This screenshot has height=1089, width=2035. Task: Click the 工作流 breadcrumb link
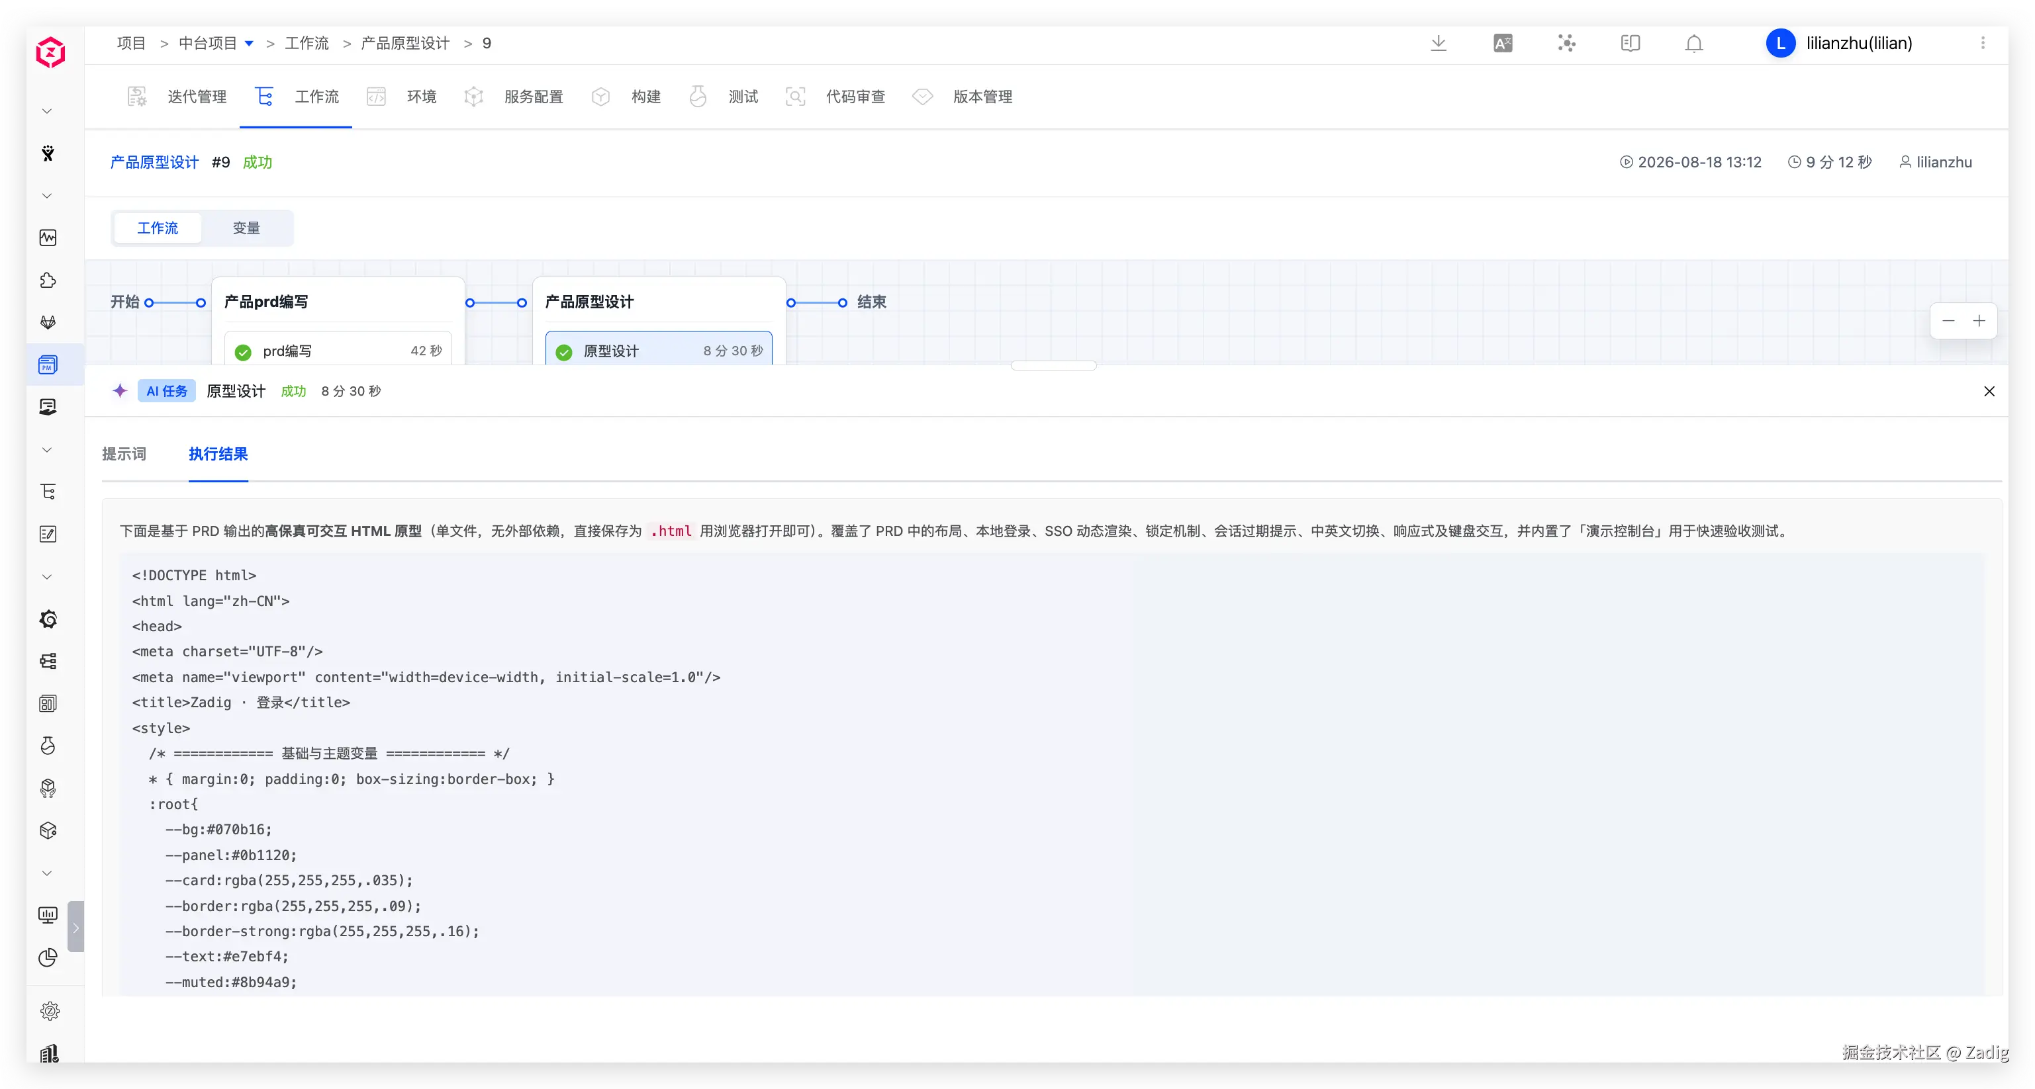(307, 44)
